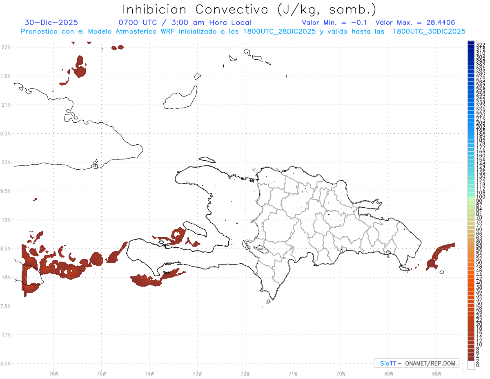This screenshot has height=379, width=490.
Task: Click the '68W' longitude label
Action: 436,374
